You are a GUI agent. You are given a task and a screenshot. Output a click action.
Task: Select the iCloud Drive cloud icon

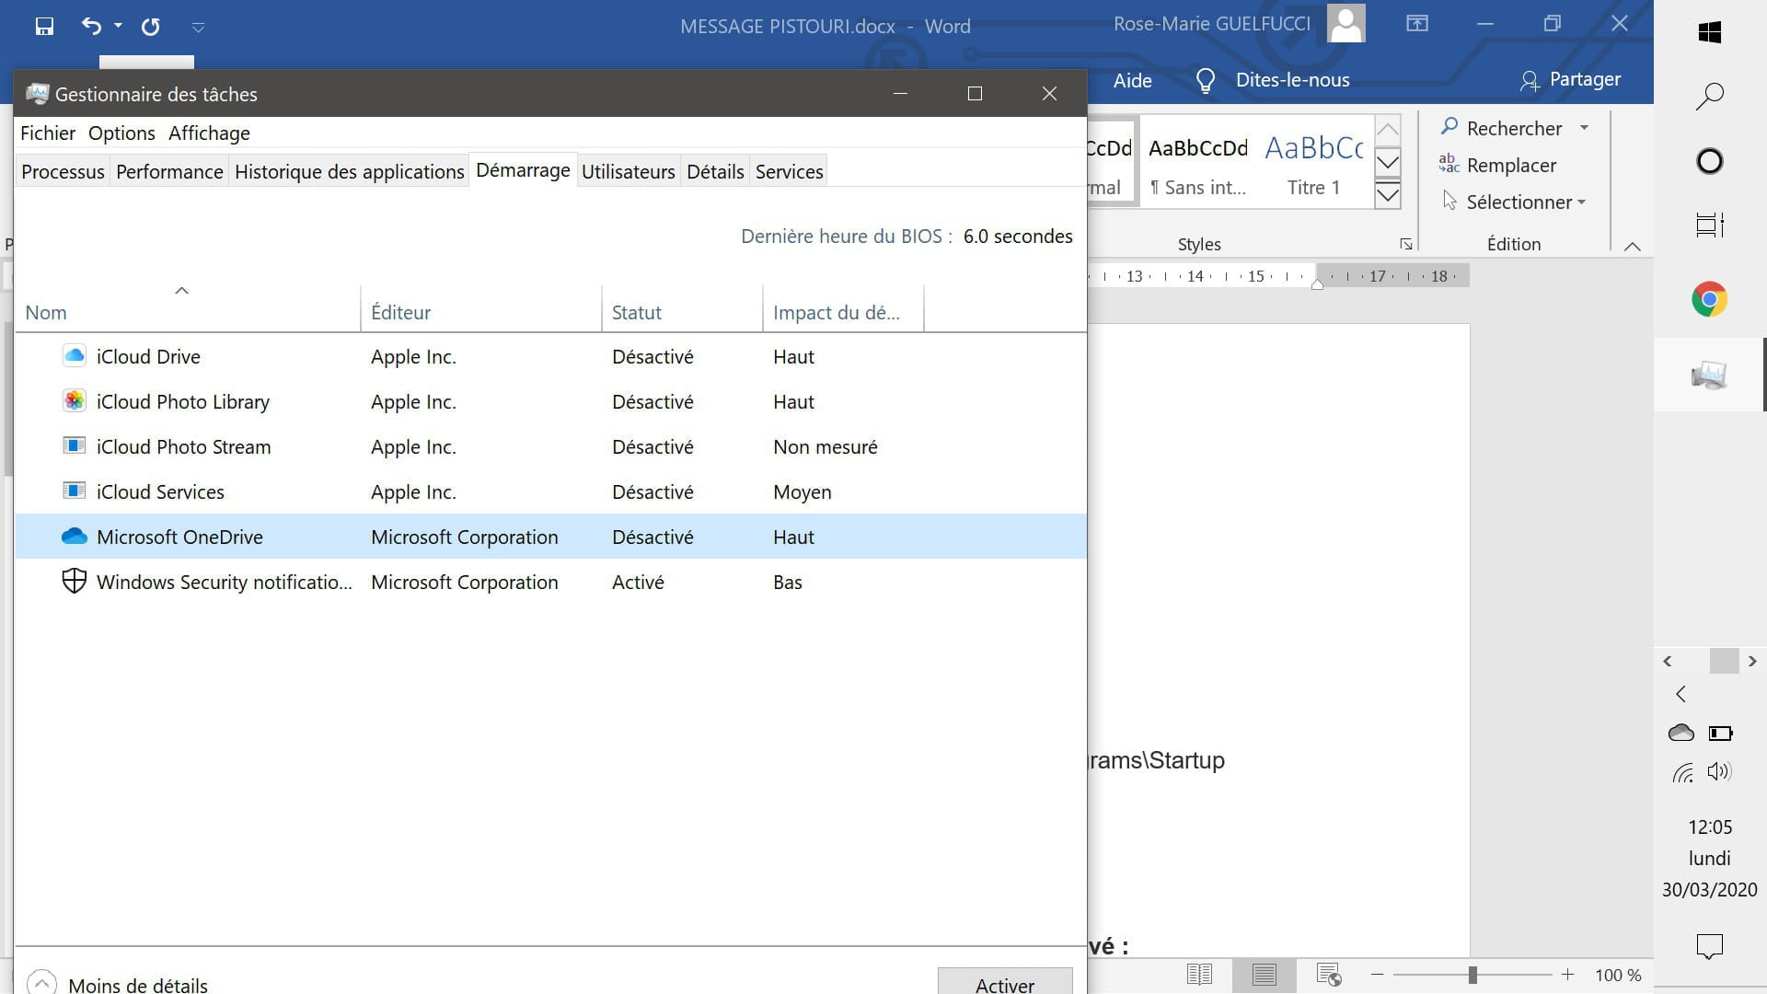coord(75,356)
